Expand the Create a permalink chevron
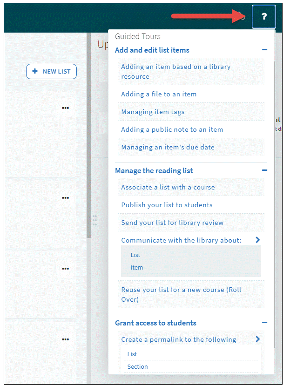This screenshot has height=386, width=290. (x=257, y=339)
